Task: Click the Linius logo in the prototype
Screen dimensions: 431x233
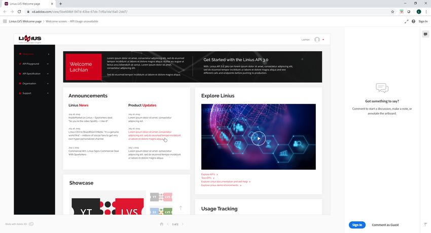Action: pyautogui.click(x=30, y=38)
